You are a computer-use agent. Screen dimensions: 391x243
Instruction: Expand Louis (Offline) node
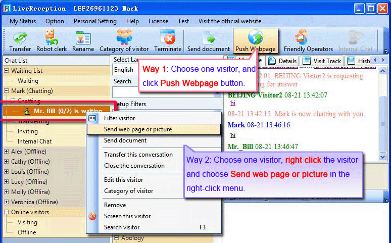click(6, 172)
